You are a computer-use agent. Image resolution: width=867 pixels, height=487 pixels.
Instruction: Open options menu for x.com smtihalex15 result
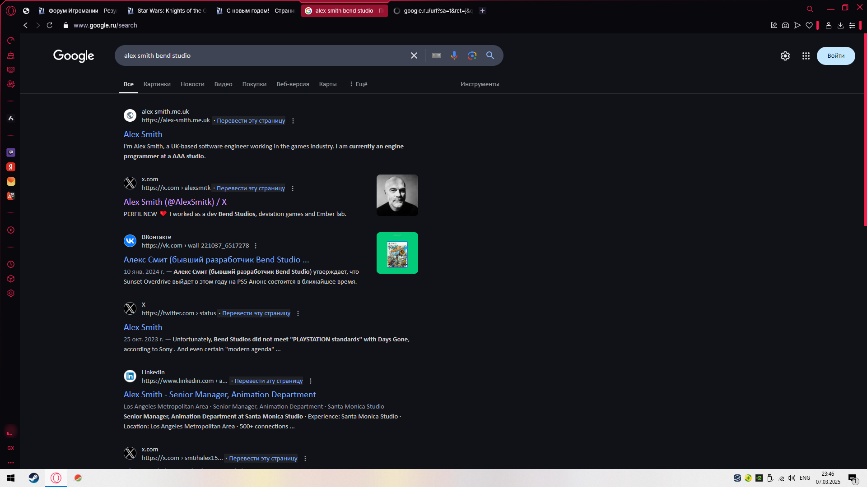pyautogui.click(x=305, y=459)
